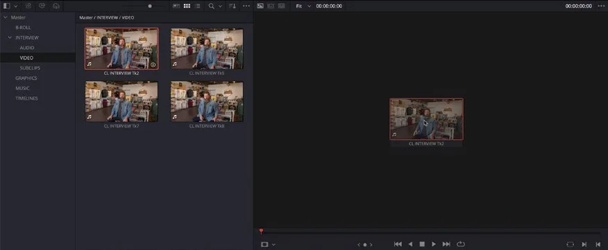Jump to the first frame
Viewport: 608px width, 250px height.
(x=398, y=244)
